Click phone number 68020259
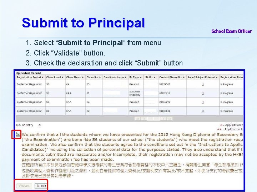Viewport: 257px width, 192px height. click(165, 93)
